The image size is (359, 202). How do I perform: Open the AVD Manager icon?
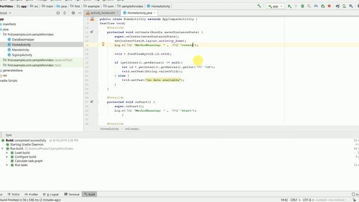coord(344,6)
